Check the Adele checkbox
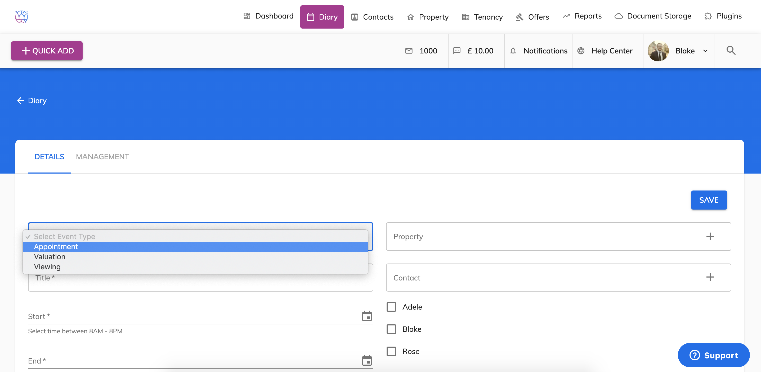 coord(391,307)
